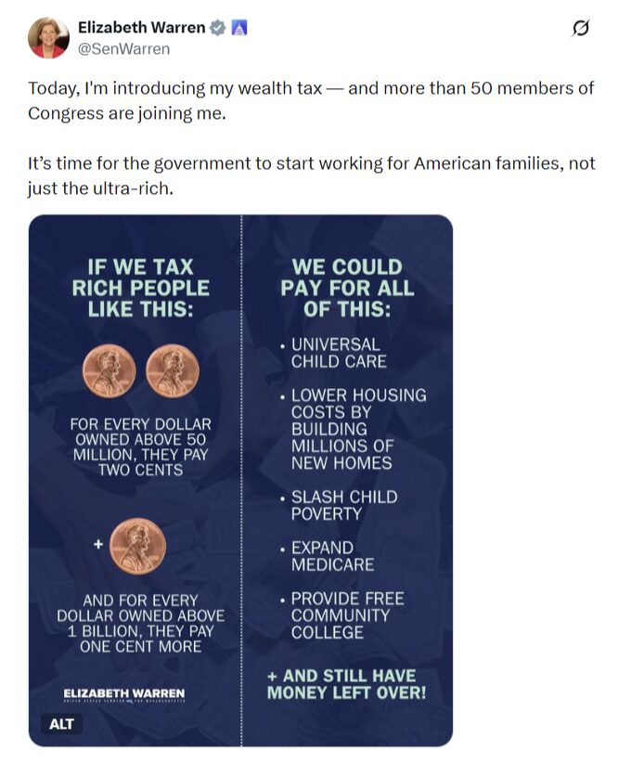Open the Grok icon at top right
618x763 pixels.
[581, 30]
